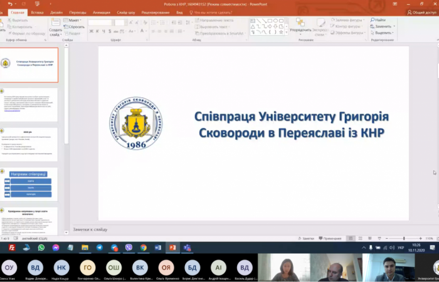
Task: Open Microsoft Teams from the taskbar
Action: [187, 248]
